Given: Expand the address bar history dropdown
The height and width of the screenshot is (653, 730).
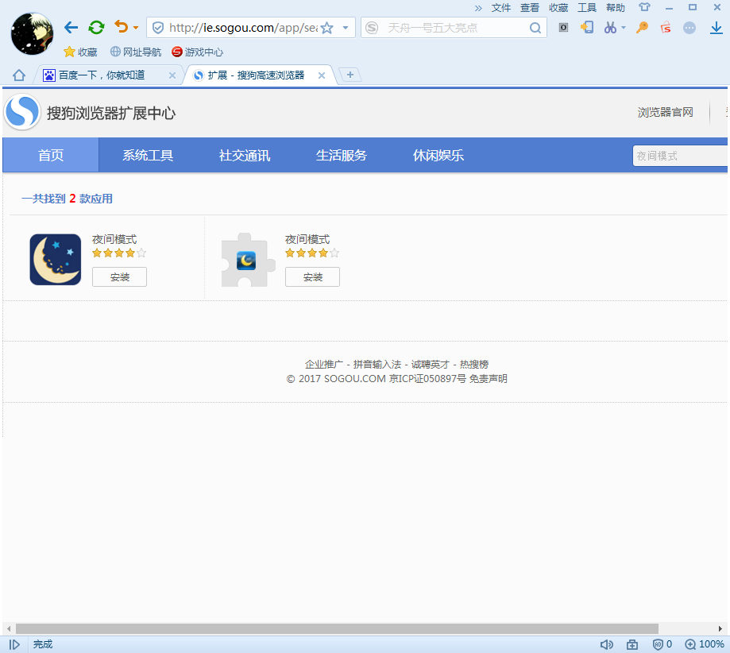Looking at the screenshot, I should pos(346,28).
